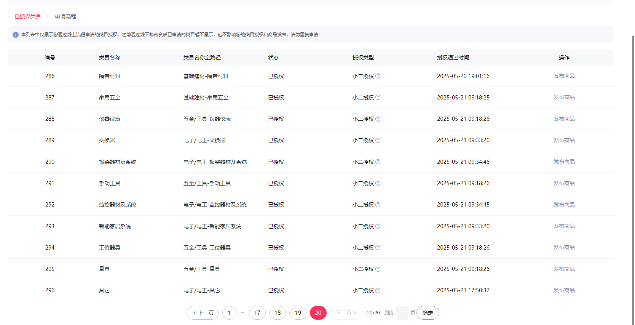
Task: Click help icon beside 小二授权 in row 289
Action: point(378,140)
